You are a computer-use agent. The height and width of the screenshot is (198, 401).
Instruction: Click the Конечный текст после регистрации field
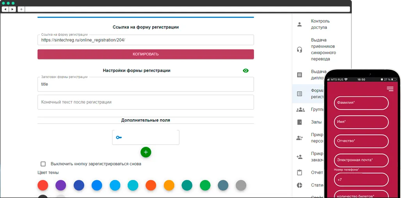[x=146, y=102]
